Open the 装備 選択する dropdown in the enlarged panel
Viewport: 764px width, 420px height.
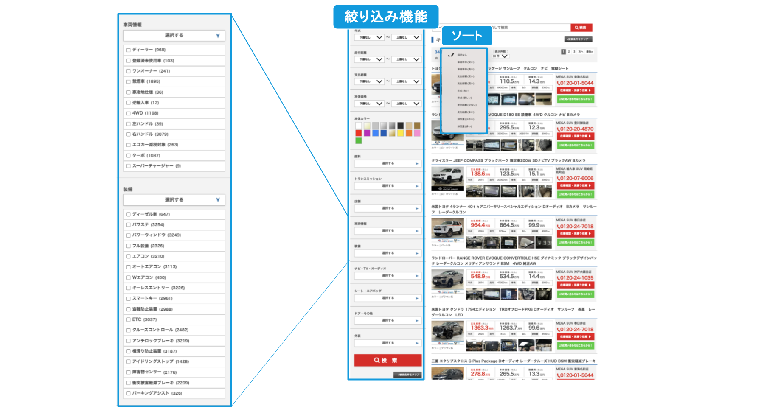click(174, 200)
